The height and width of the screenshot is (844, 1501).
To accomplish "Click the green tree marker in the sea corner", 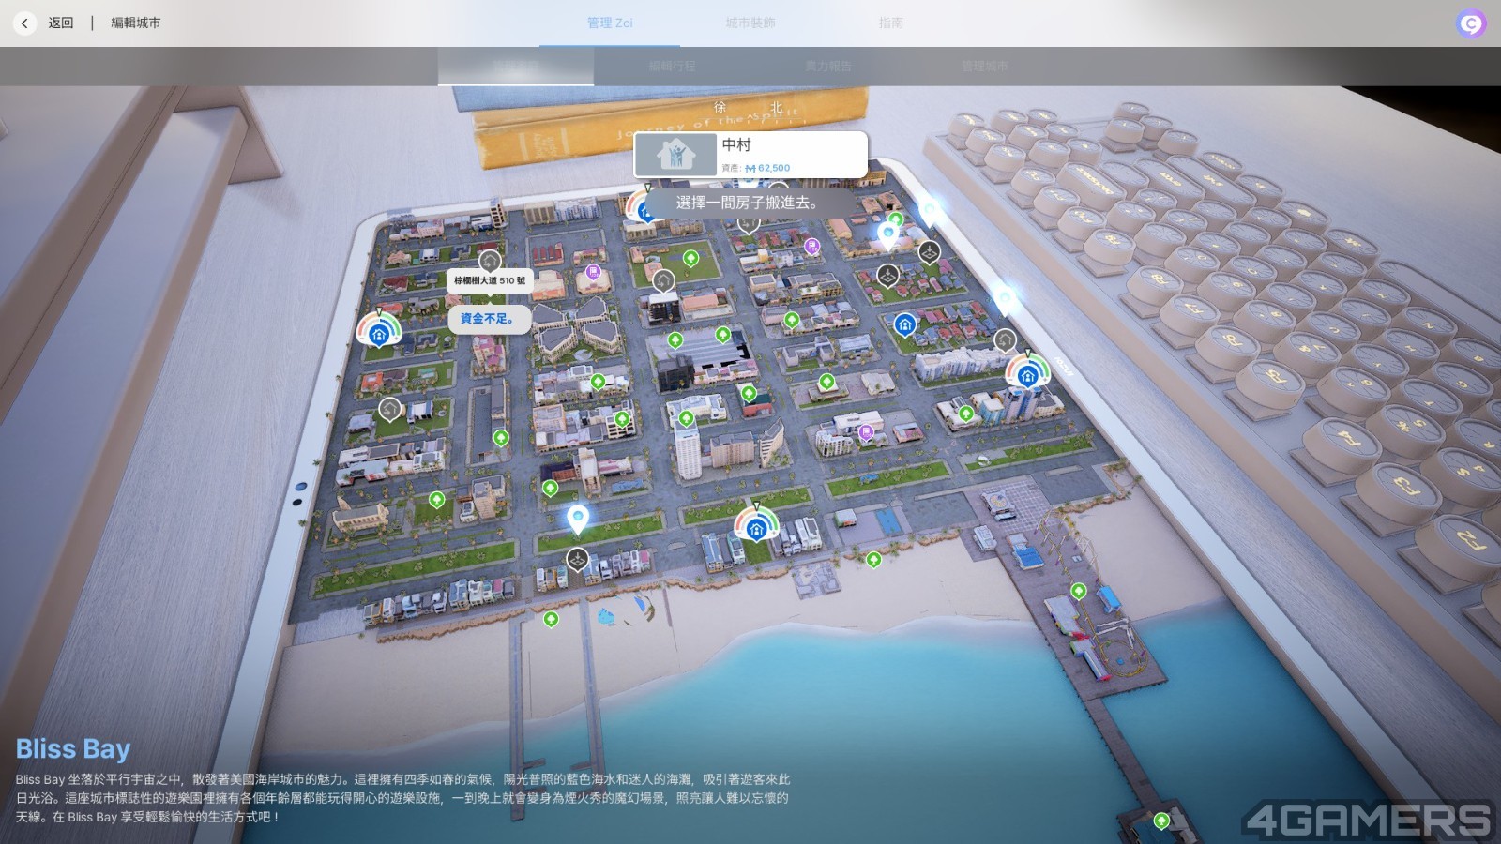I will (x=1161, y=821).
